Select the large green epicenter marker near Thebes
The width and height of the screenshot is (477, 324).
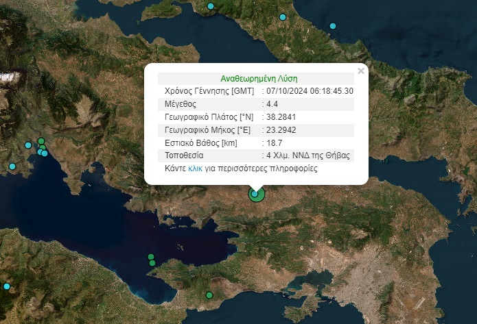pos(257,195)
